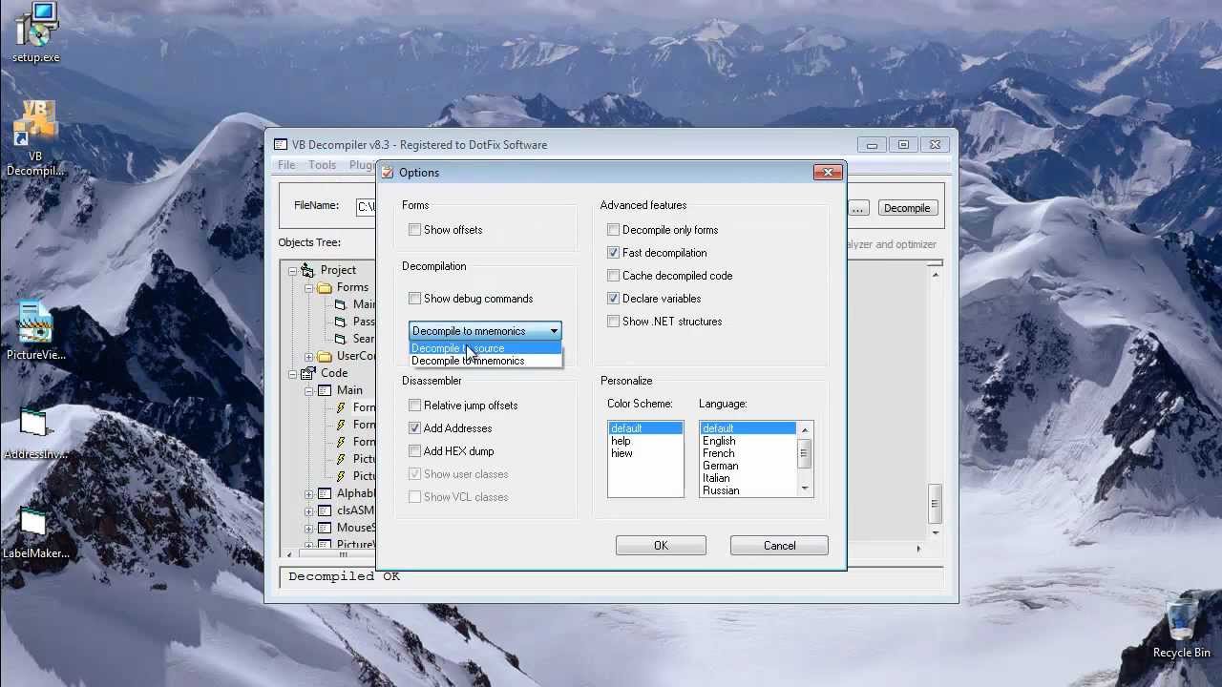This screenshot has height=687, width=1222.
Task: Collapse the Project tree node
Action: click(x=293, y=270)
